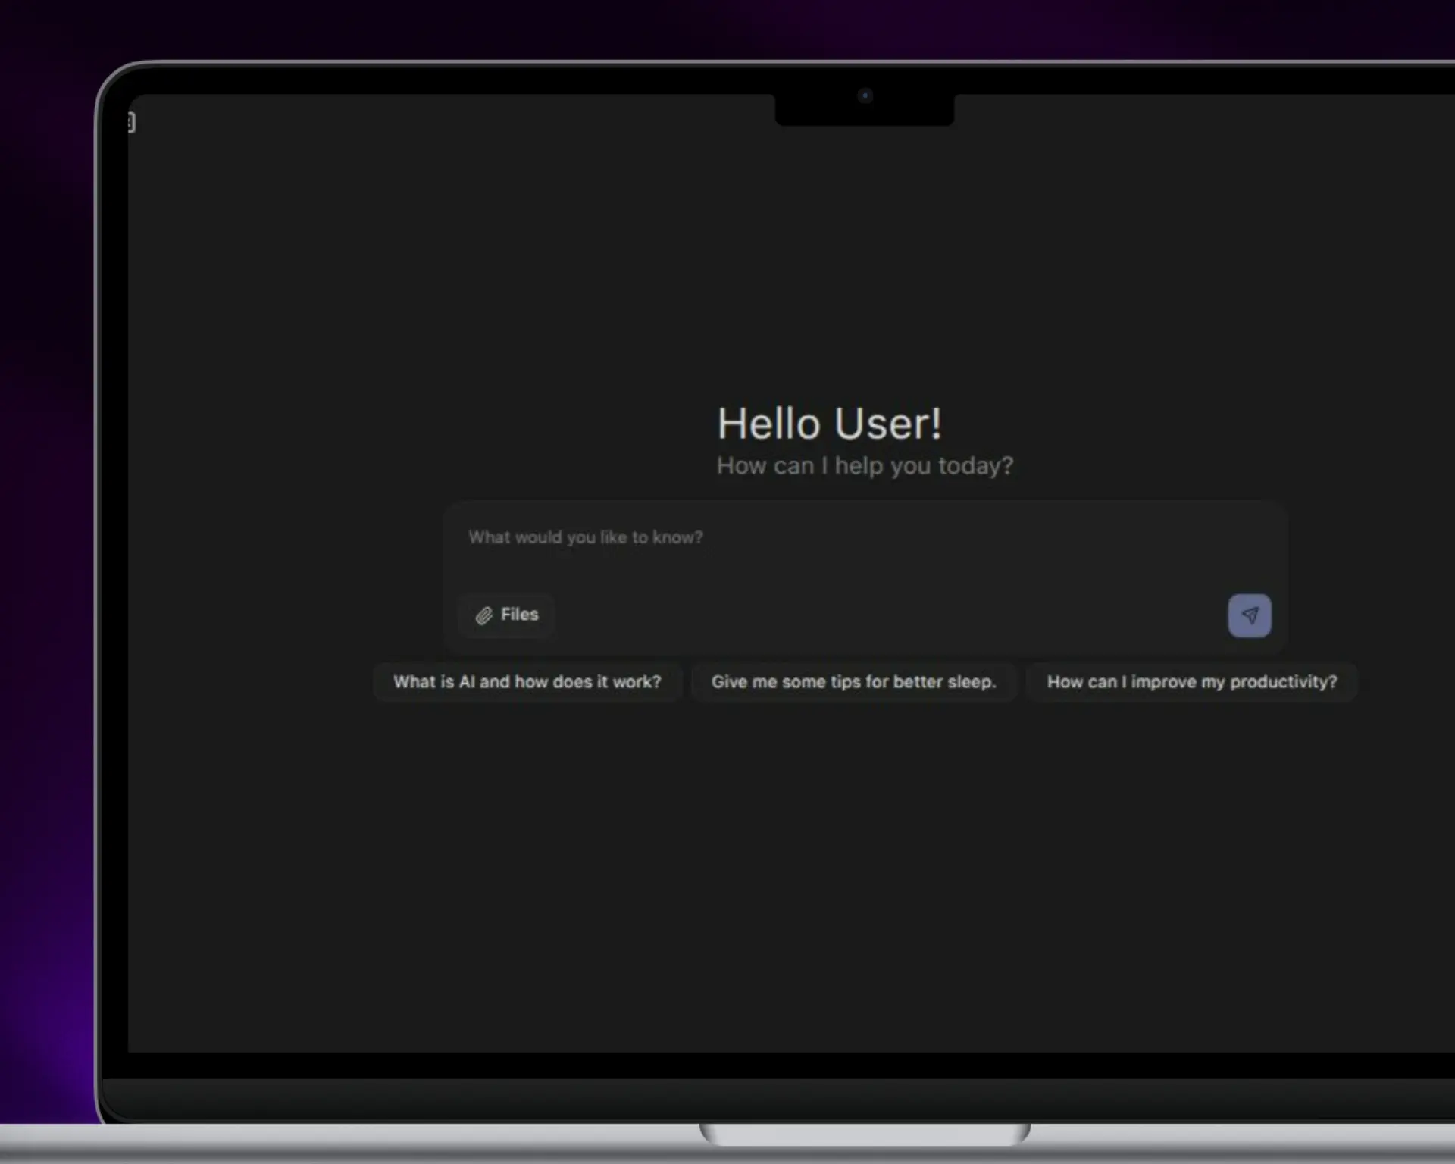Click the words 'What is AI' in first chip
The image size is (1455, 1164).
point(433,682)
